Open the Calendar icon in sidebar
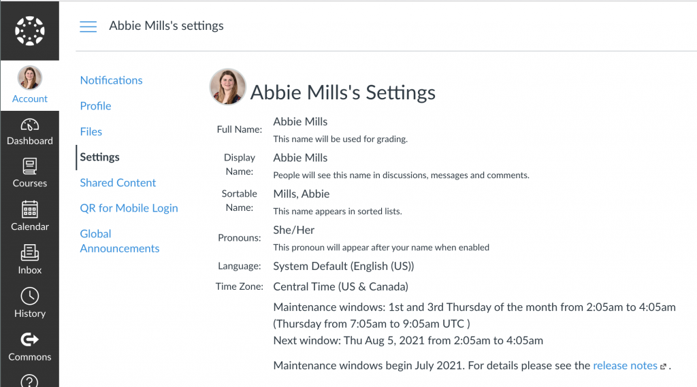This screenshot has width=697, height=387. click(29, 209)
